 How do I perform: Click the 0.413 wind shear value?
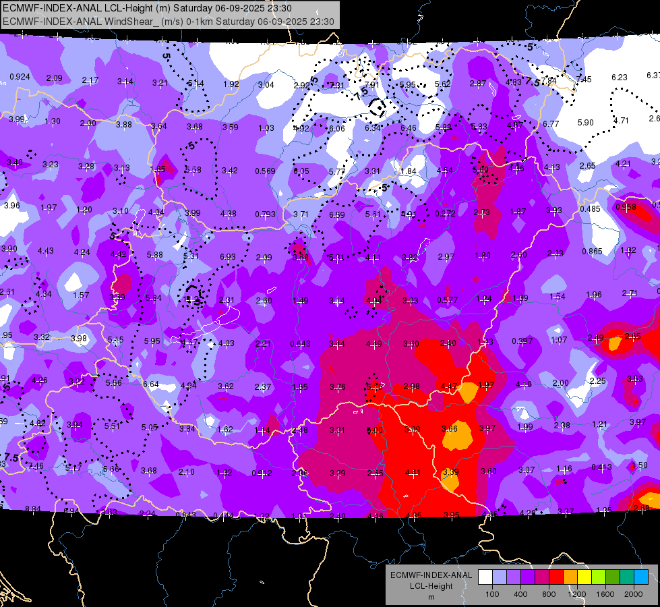pos(602,467)
